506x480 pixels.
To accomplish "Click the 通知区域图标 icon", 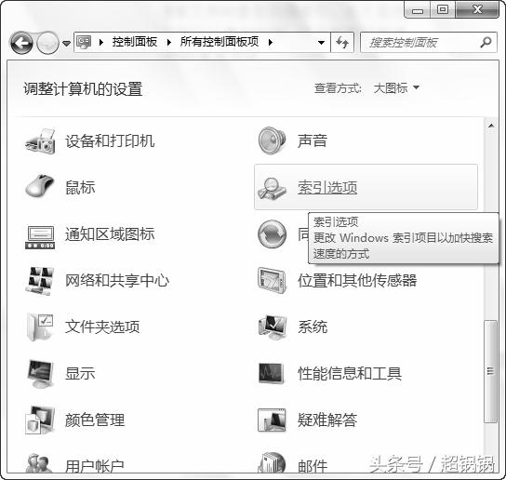I will (40, 237).
